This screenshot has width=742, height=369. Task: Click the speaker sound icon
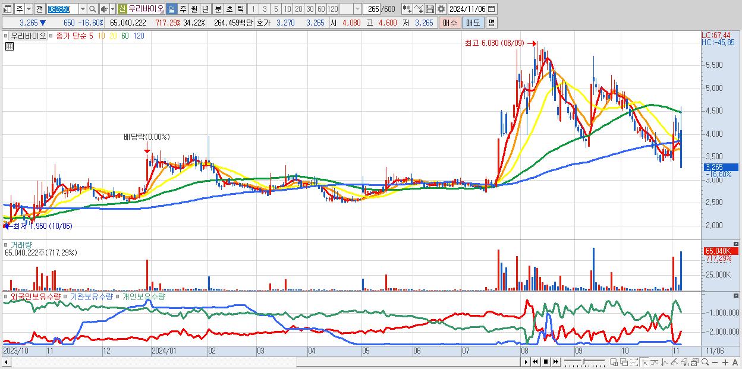click(103, 10)
